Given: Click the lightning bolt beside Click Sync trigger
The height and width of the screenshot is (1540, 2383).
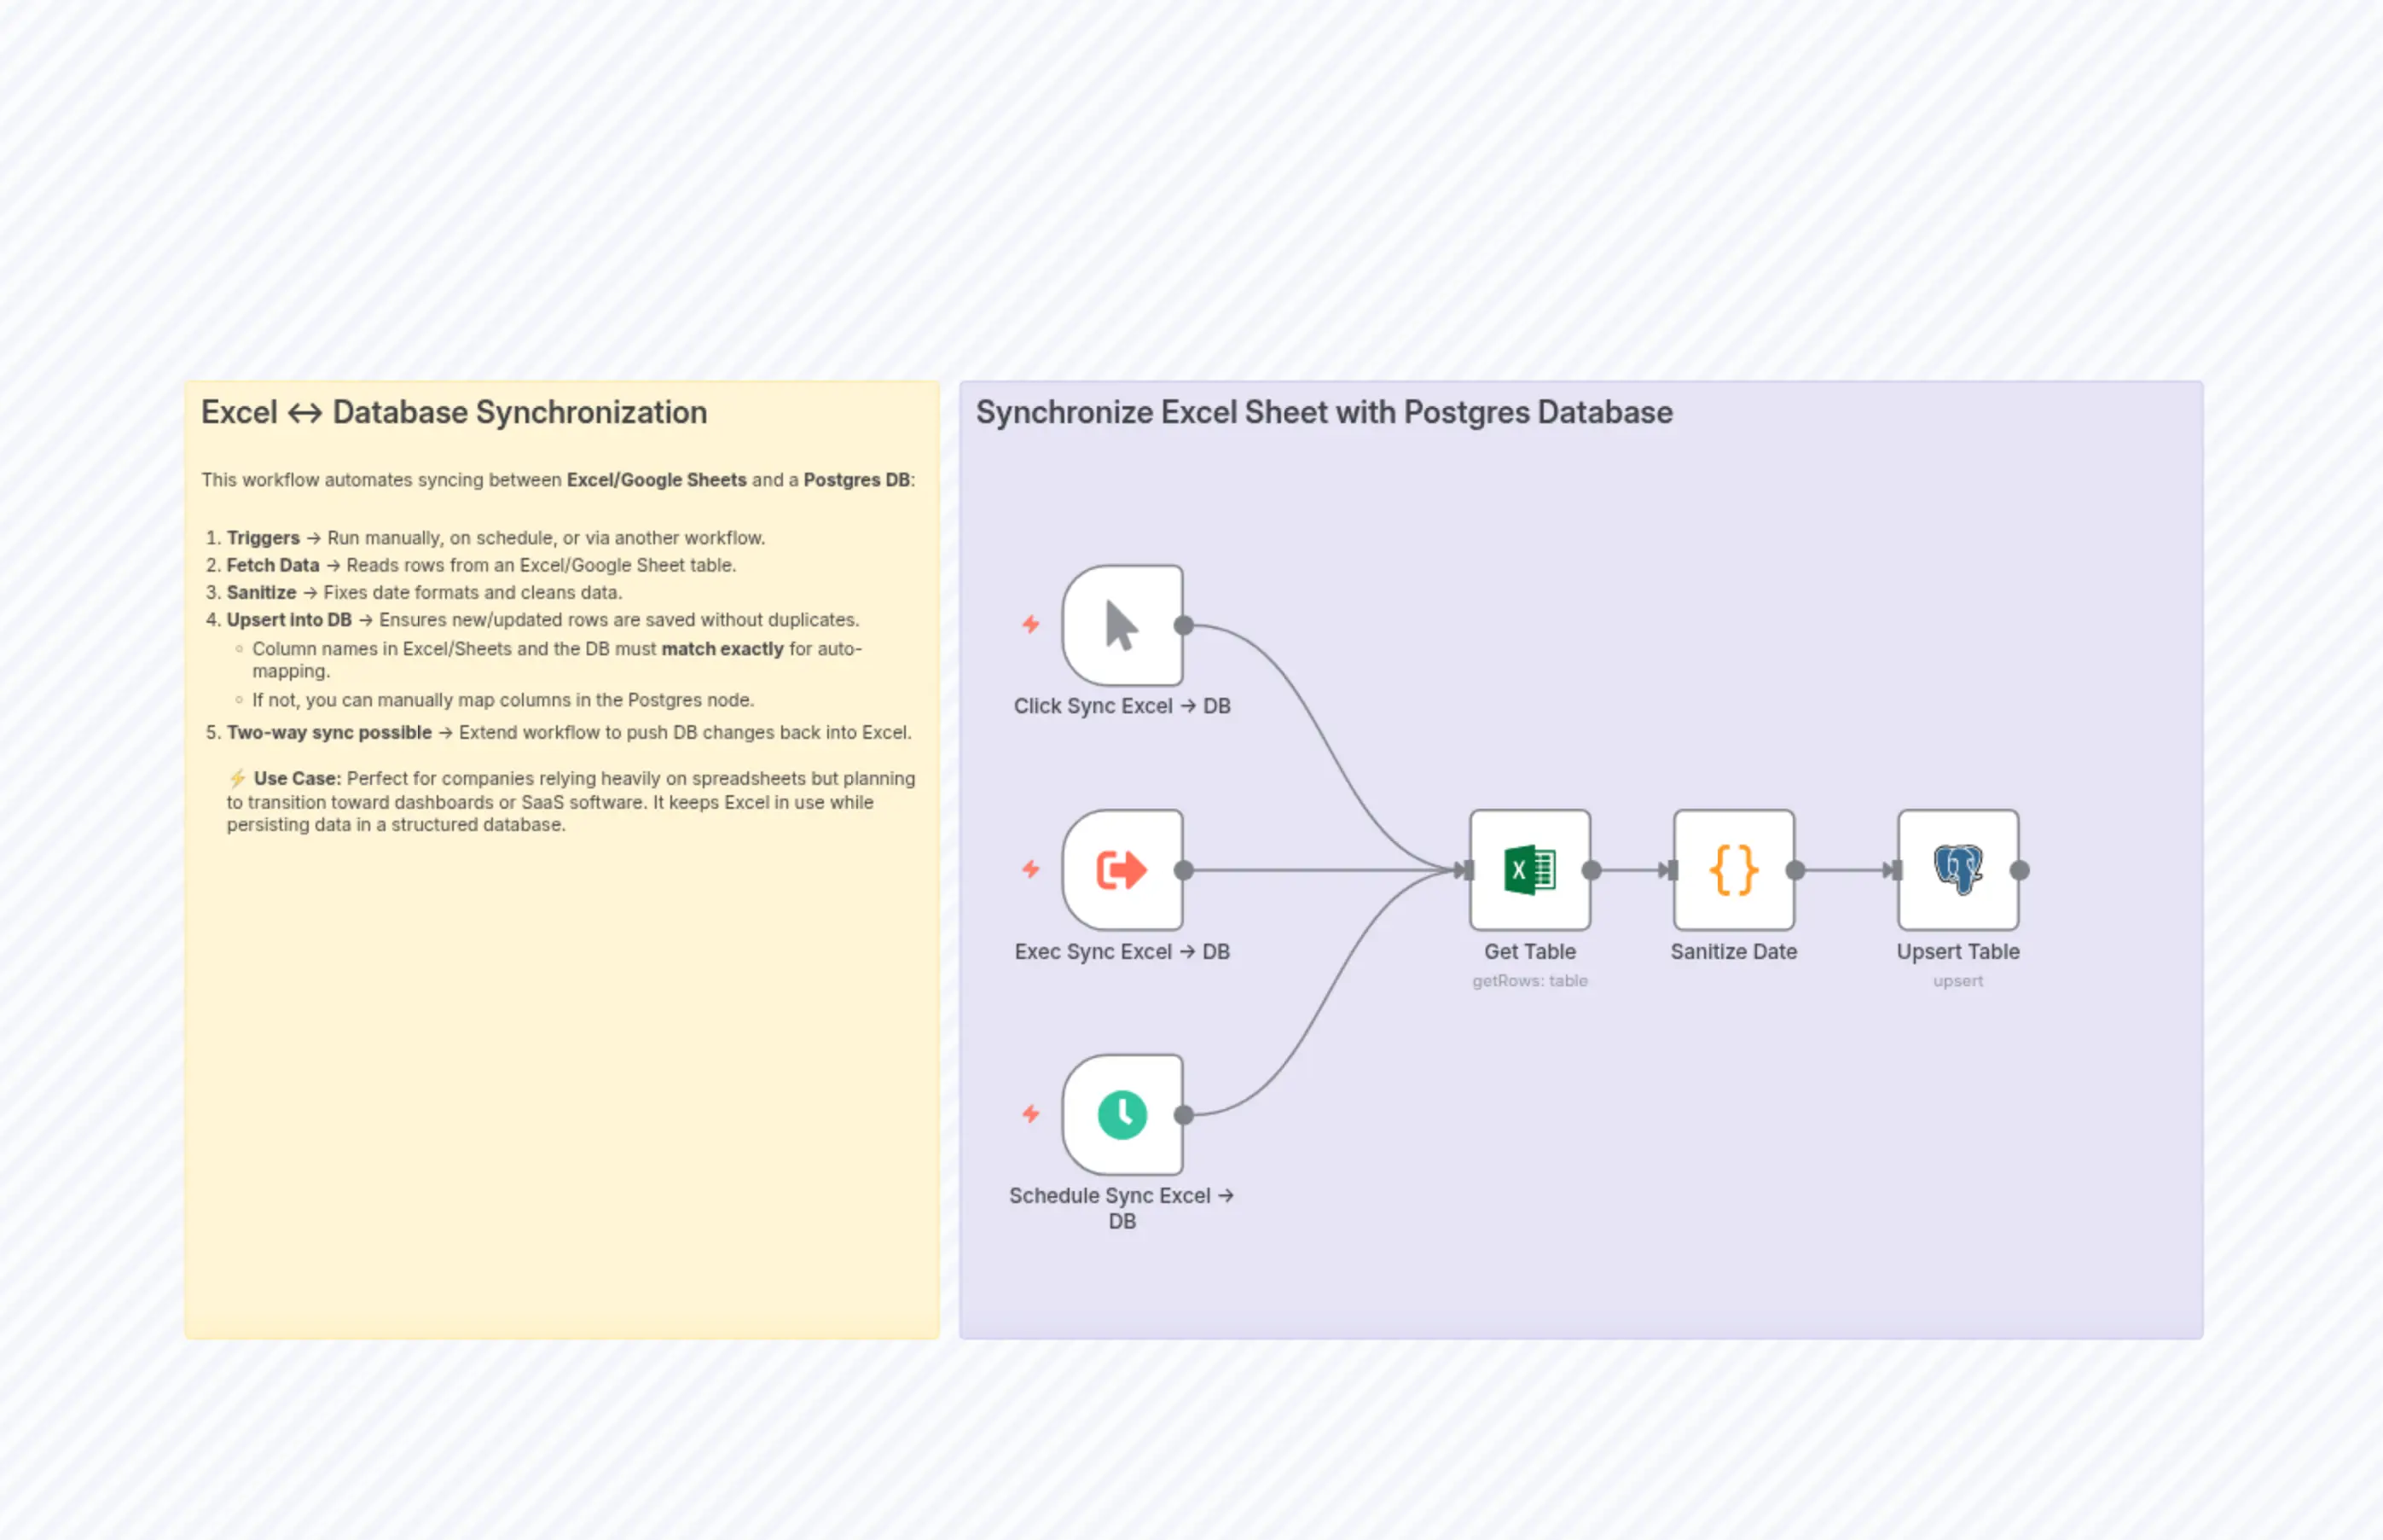Looking at the screenshot, I should click(x=1029, y=627).
